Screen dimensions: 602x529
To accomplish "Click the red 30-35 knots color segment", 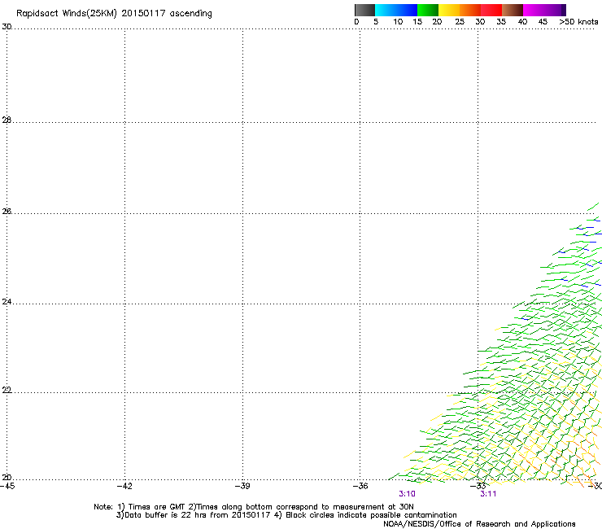I will pyautogui.click(x=491, y=10).
